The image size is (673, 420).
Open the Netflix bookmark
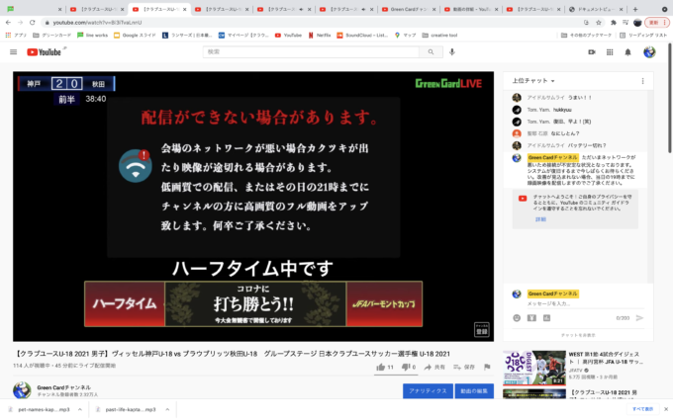(320, 36)
